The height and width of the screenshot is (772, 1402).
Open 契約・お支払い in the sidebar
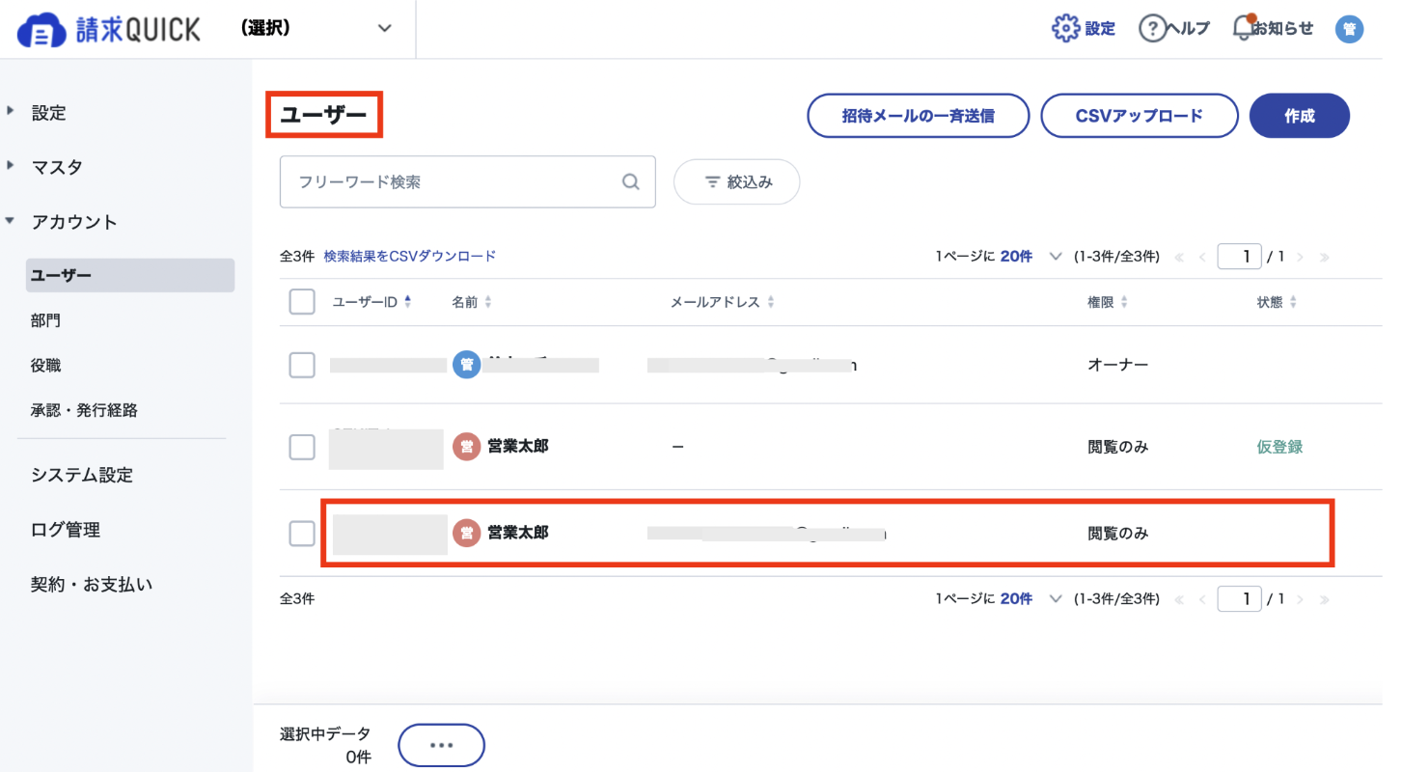92,585
